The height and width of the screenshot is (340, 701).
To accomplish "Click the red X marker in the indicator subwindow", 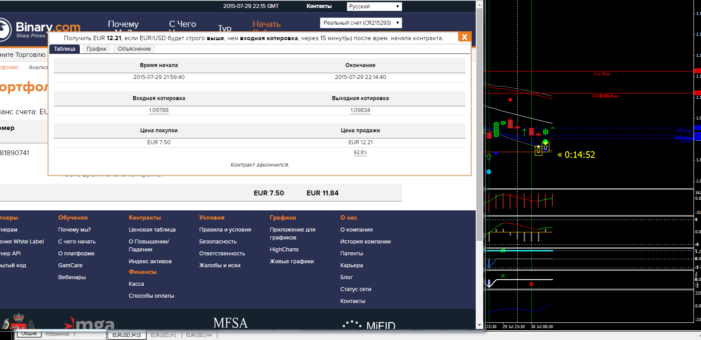I will (x=531, y=284).
